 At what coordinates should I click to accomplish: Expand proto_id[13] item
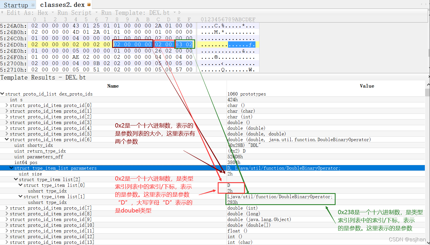click(x=7, y=242)
